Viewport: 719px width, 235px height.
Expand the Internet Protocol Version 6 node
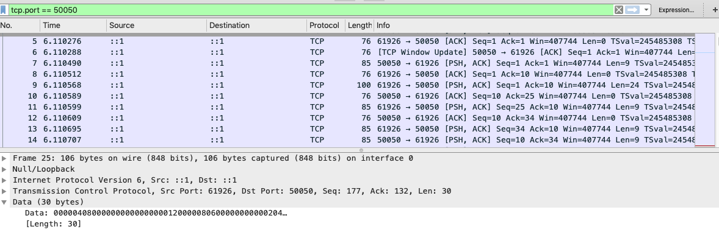click(x=4, y=180)
